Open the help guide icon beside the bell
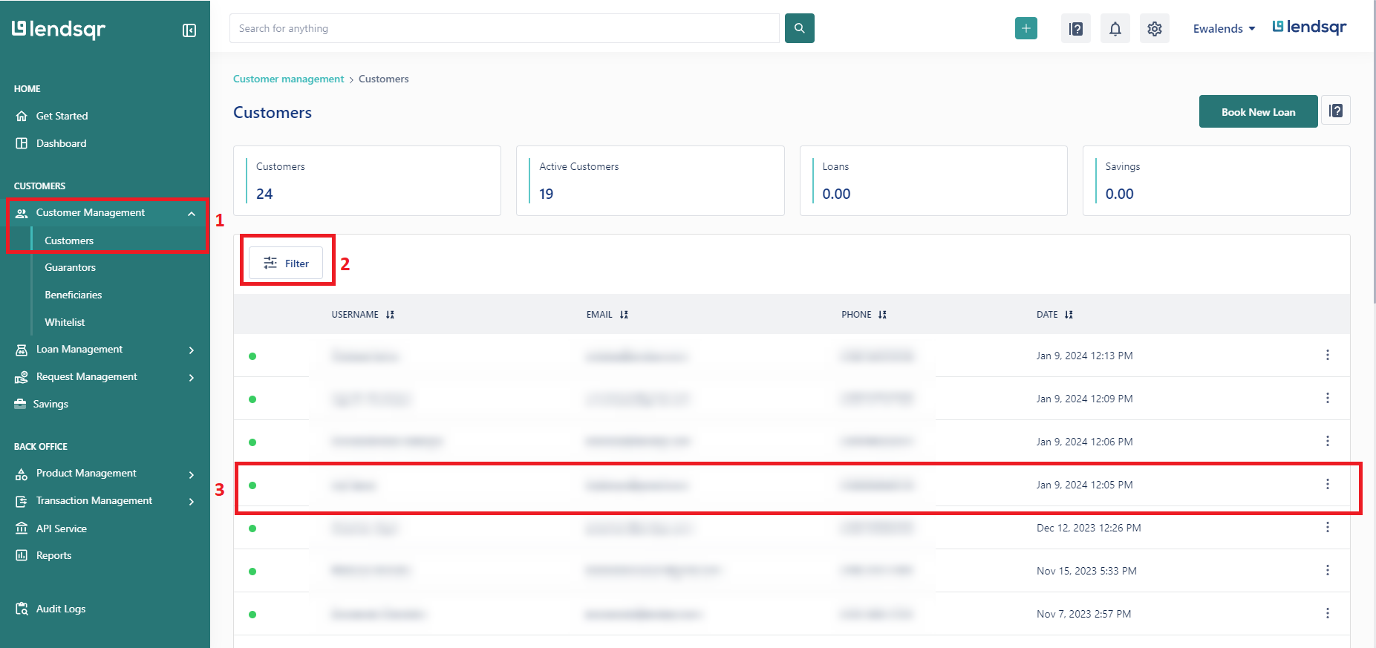The height and width of the screenshot is (648, 1376). tap(1076, 28)
